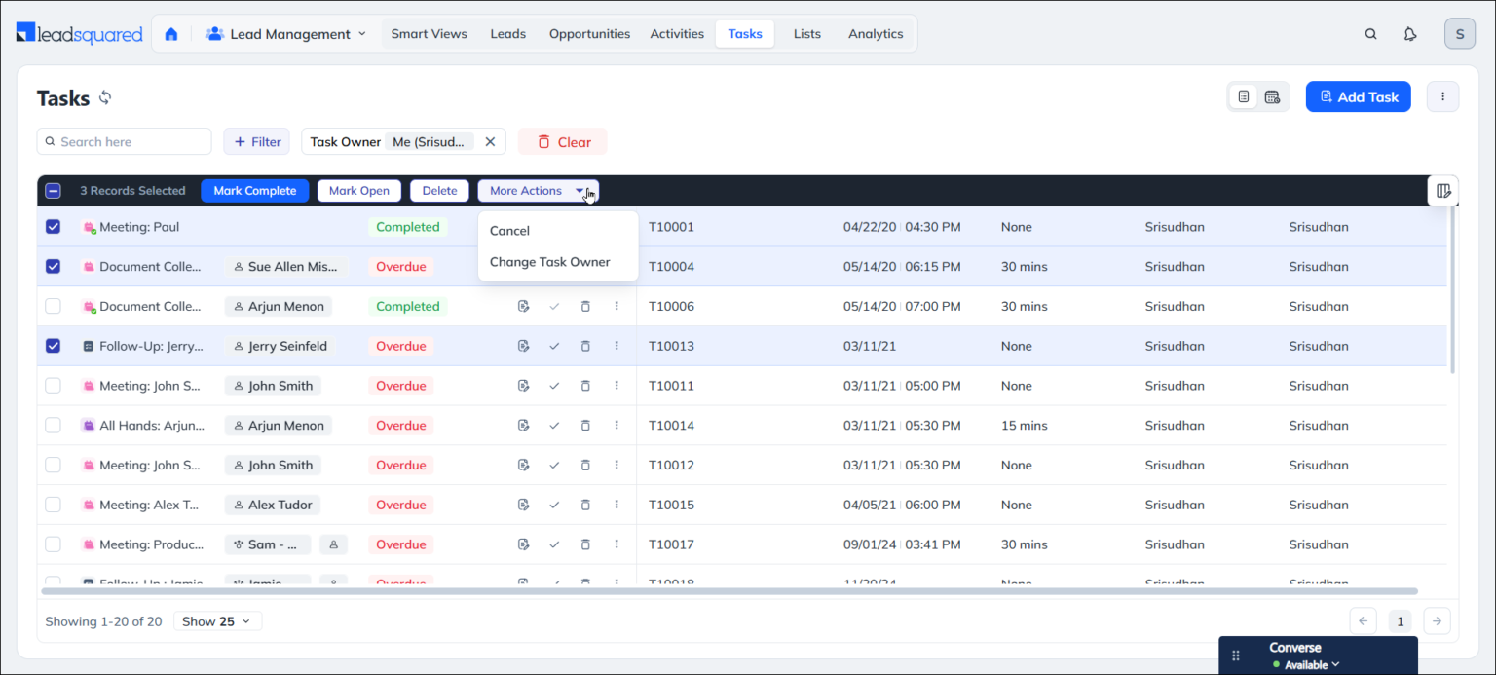Click edit icon for task T10012
Viewport: 1496px width, 675px height.
point(523,466)
